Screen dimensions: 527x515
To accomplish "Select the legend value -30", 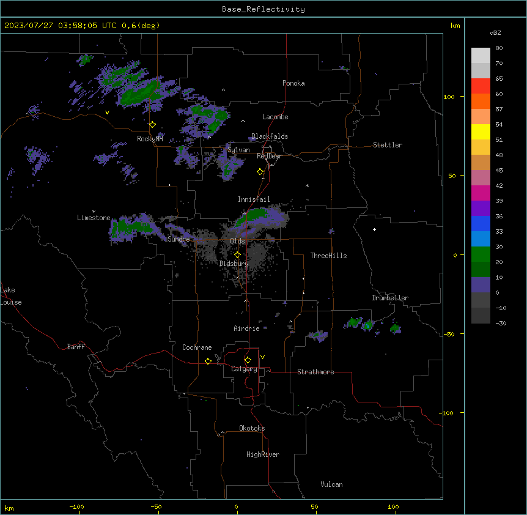I will click(501, 323).
